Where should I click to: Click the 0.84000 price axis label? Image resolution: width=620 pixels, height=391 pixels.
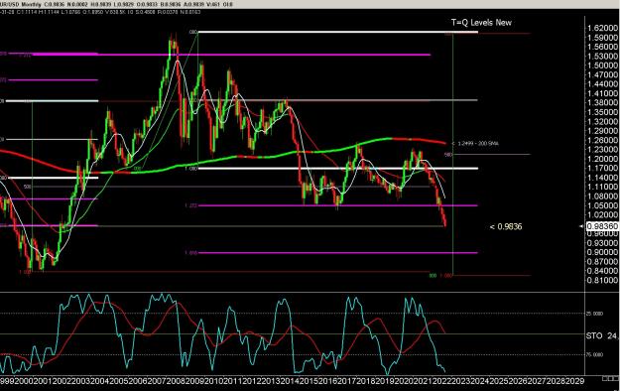[602, 271]
